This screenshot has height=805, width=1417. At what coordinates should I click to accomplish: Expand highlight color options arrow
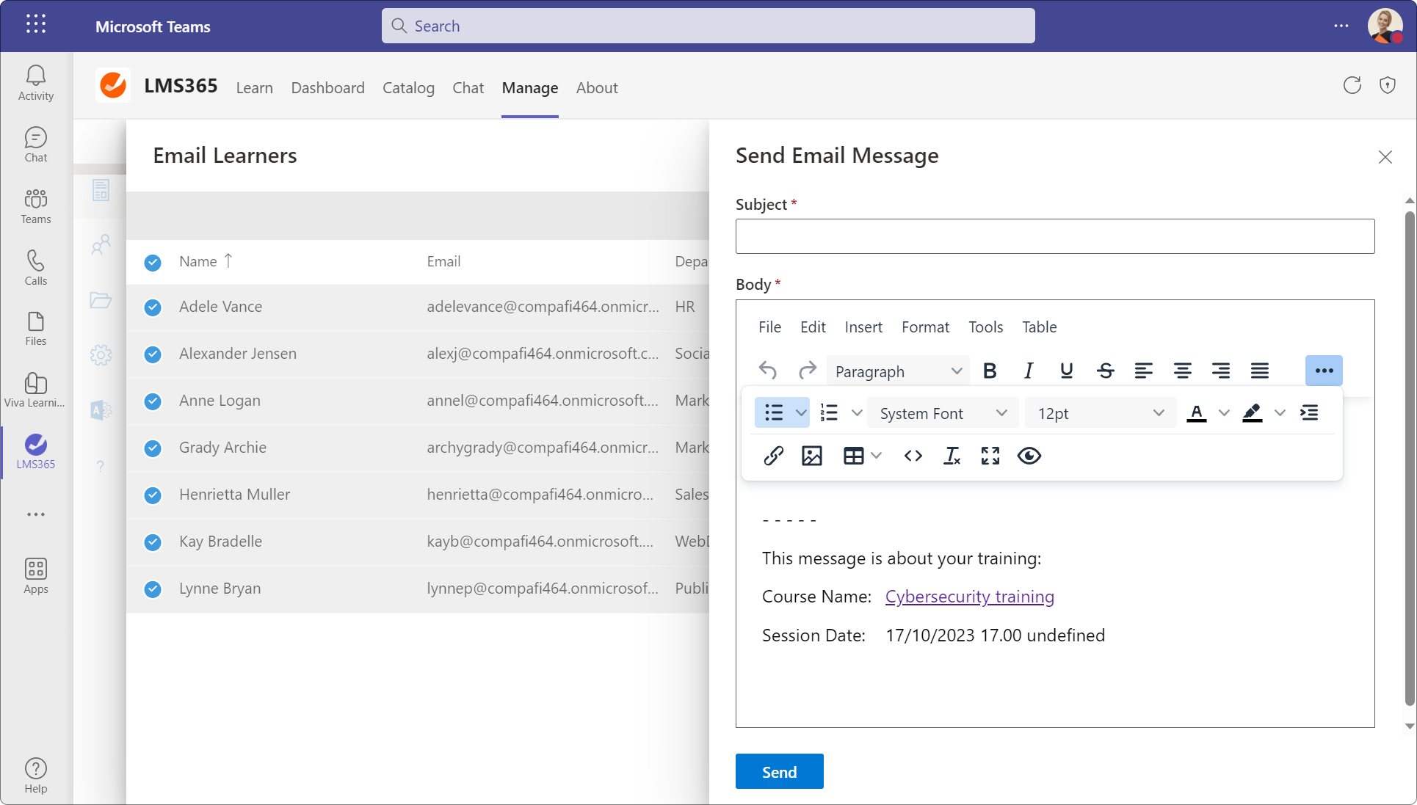click(1280, 413)
